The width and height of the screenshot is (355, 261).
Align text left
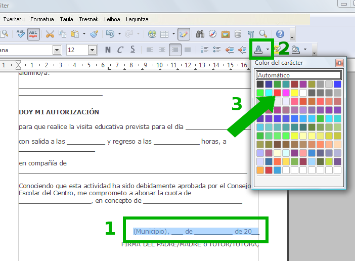coord(149,50)
